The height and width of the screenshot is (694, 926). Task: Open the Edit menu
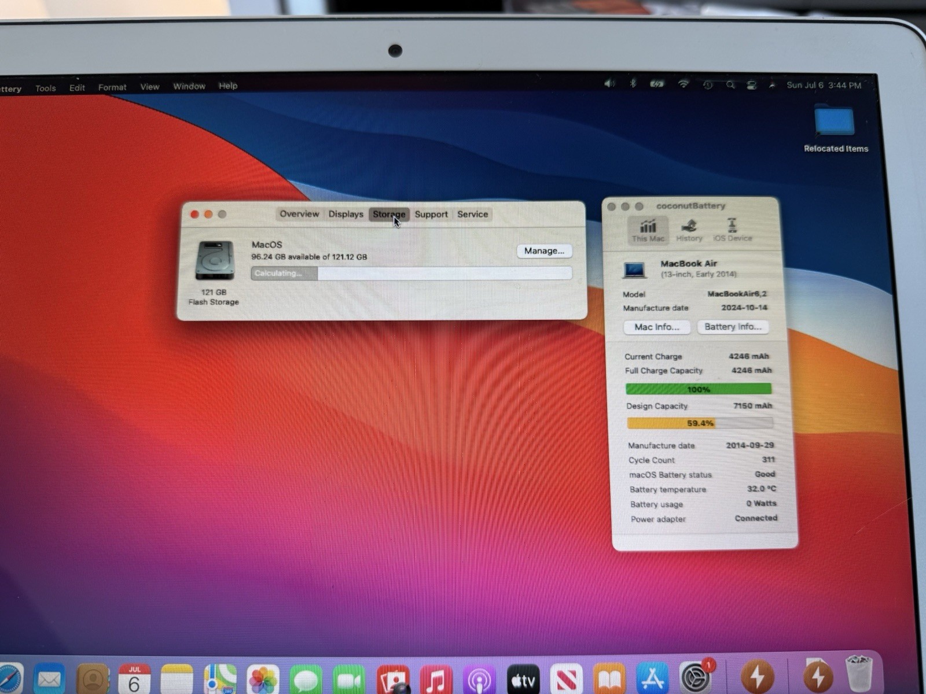[x=77, y=87]
